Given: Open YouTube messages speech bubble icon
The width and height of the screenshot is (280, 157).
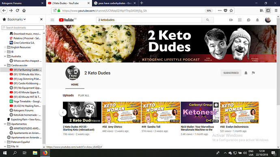Looking at the screenshot, I should (x=248, y=20).
